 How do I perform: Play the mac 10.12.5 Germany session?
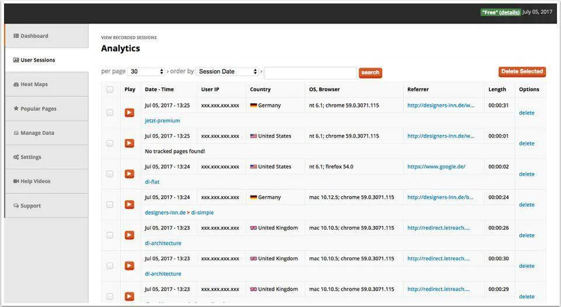click(129, 205)
